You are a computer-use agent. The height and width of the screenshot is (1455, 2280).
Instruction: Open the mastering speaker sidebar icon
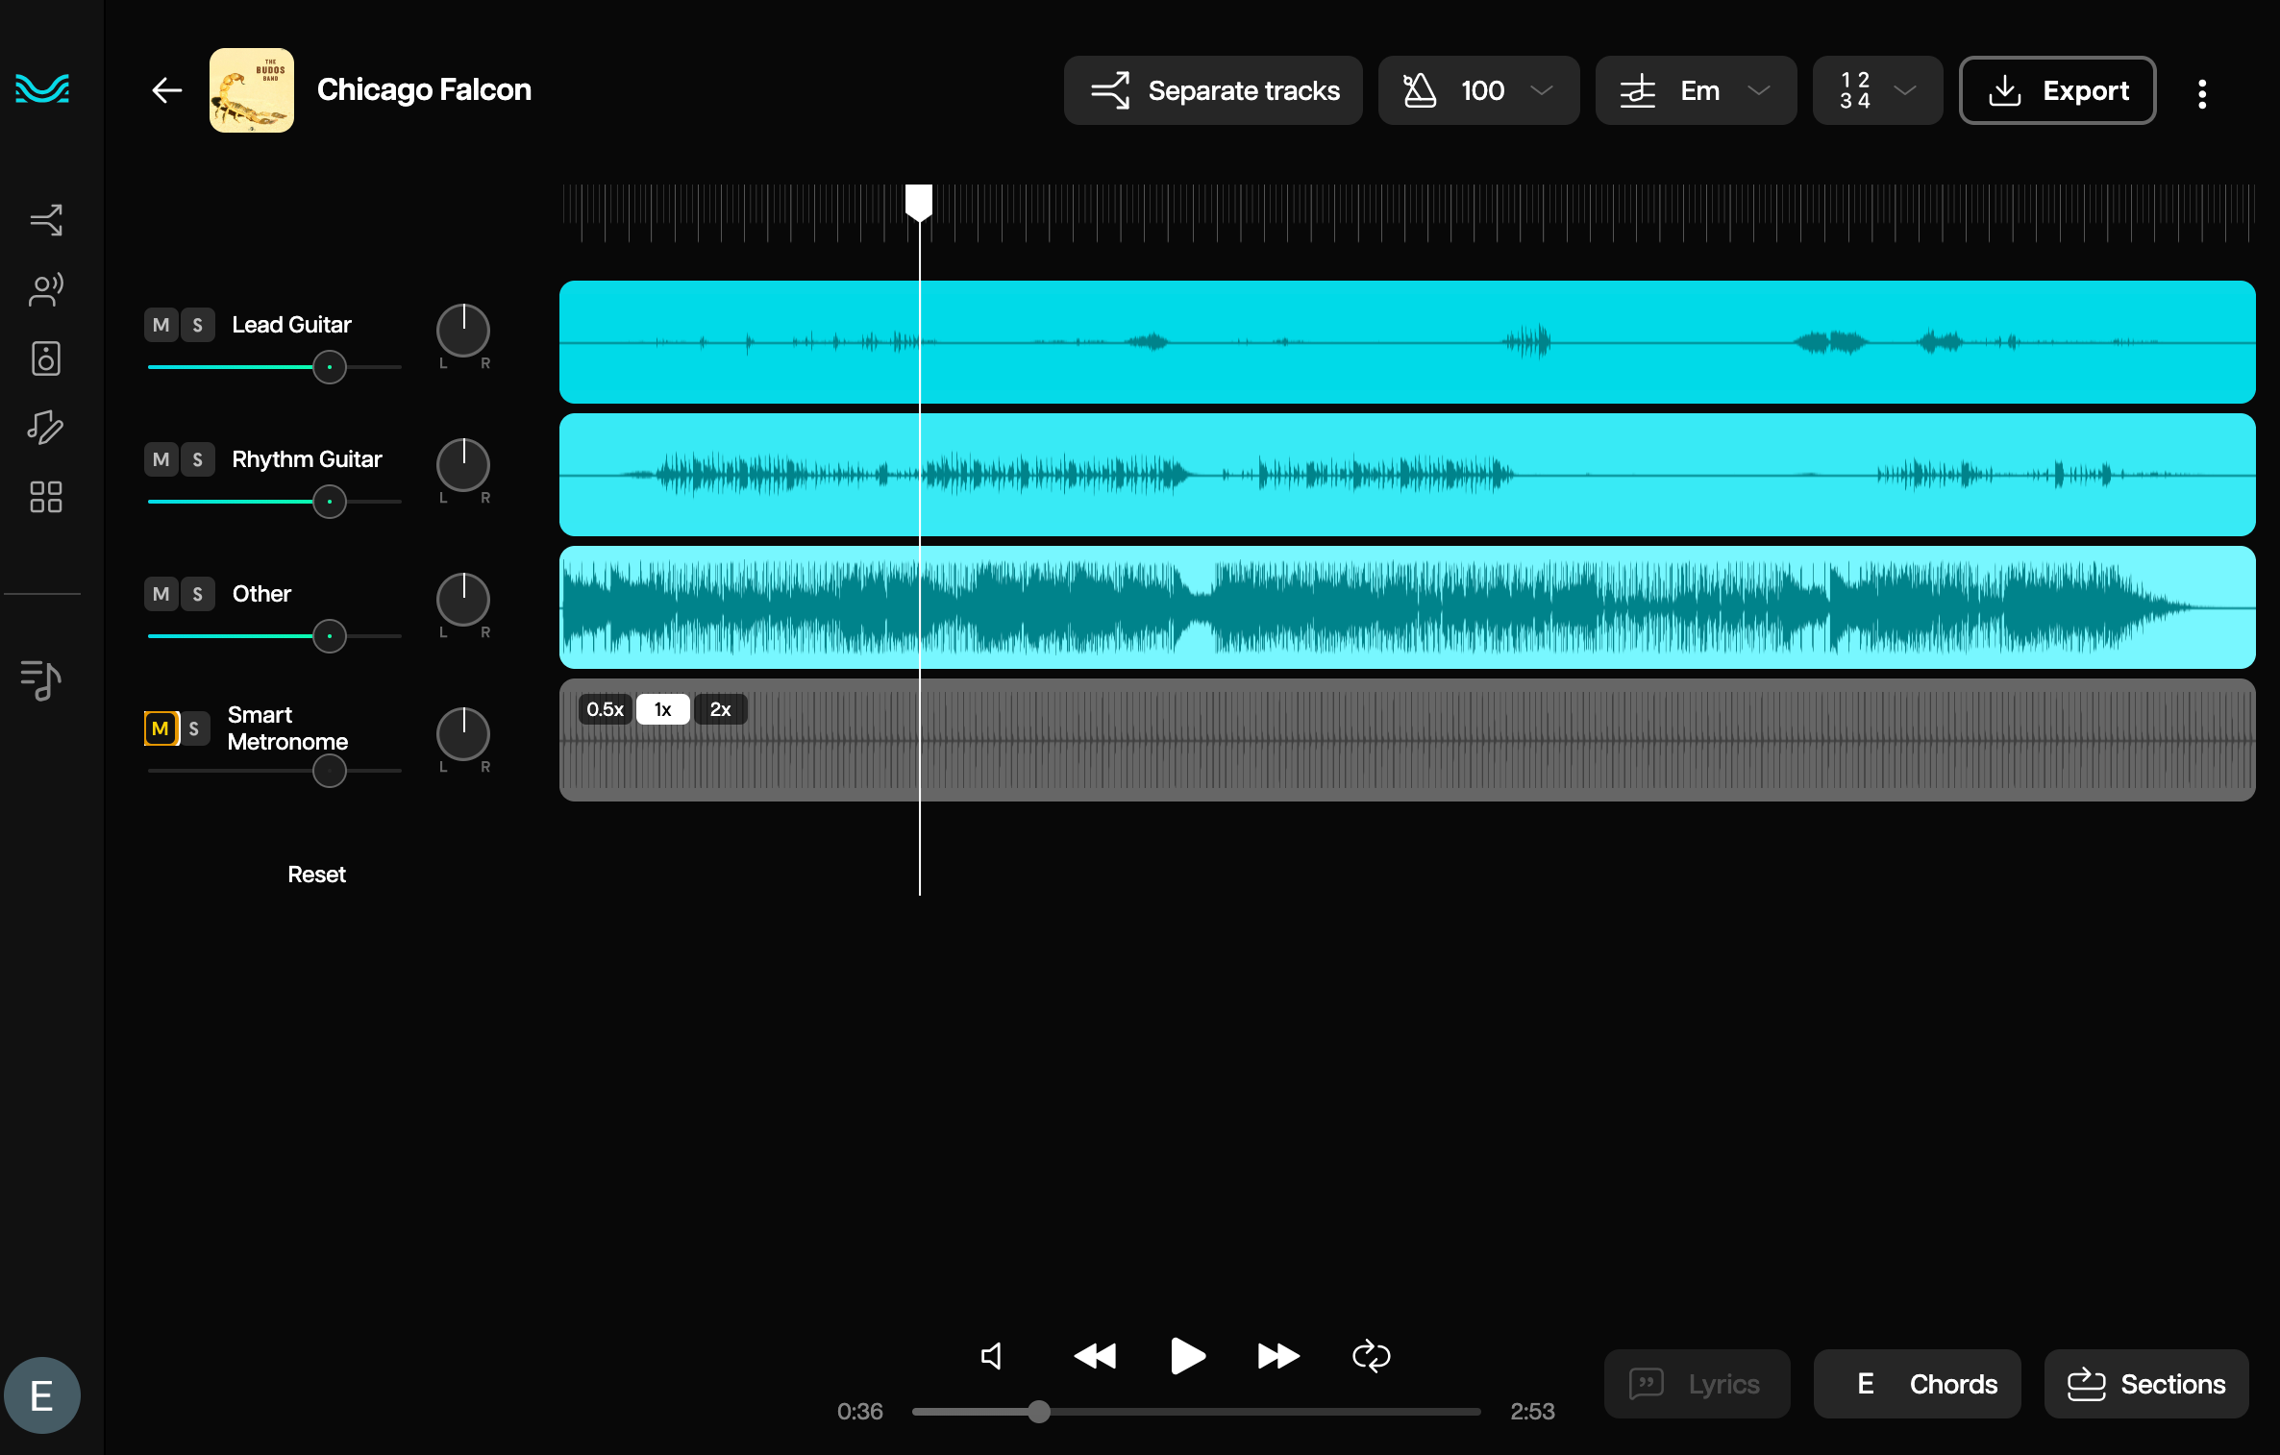click(45, 358)
